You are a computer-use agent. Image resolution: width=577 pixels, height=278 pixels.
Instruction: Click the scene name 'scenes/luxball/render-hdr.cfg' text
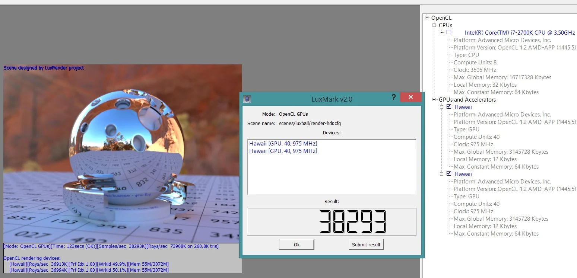click(310, 124)
